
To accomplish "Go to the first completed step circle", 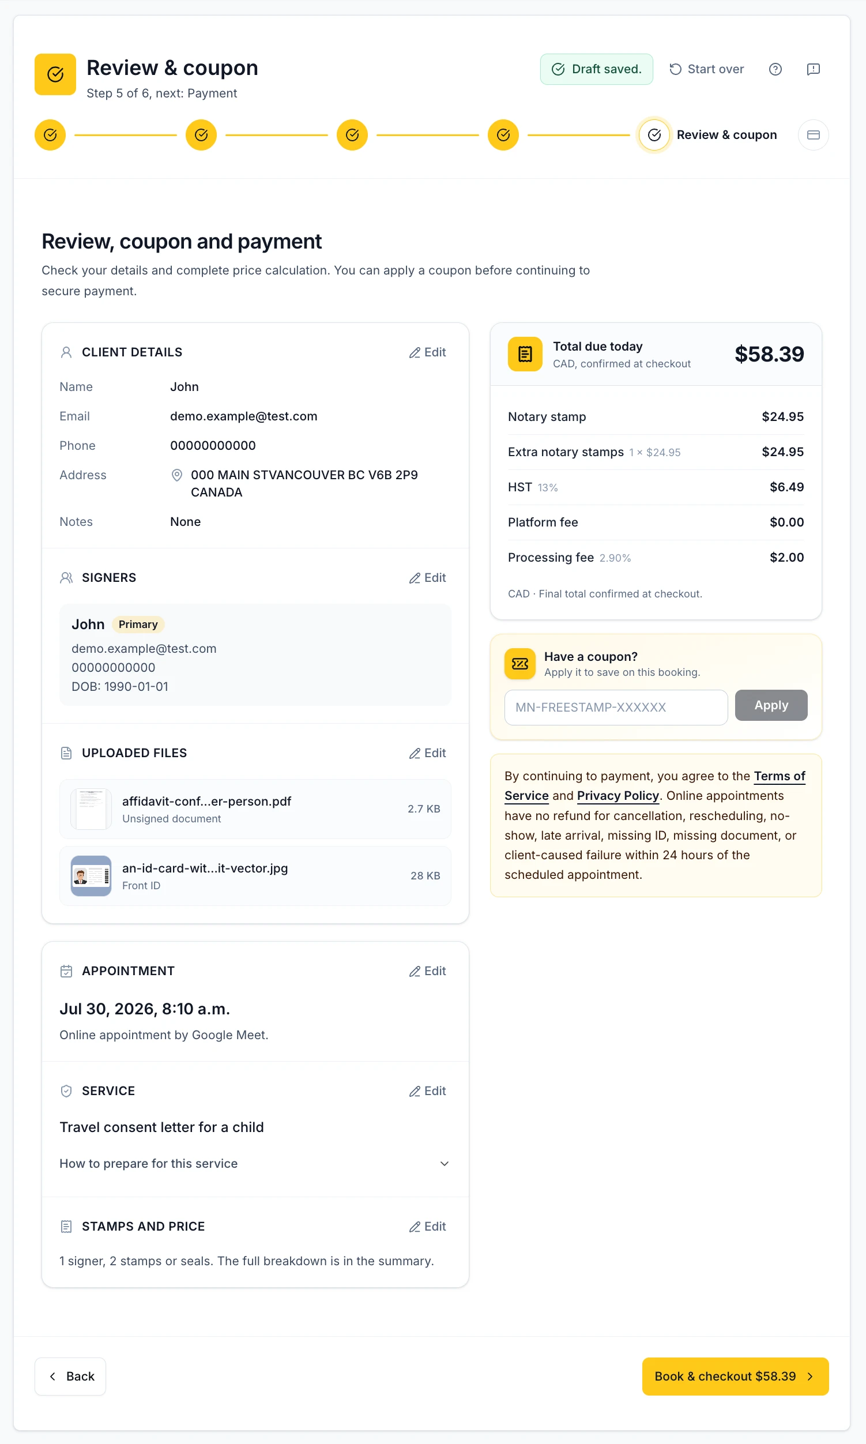I will (x=50, y=135).
